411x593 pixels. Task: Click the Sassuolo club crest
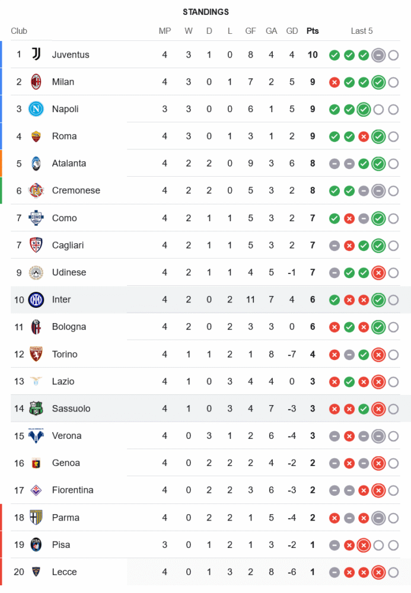point(36,409)
